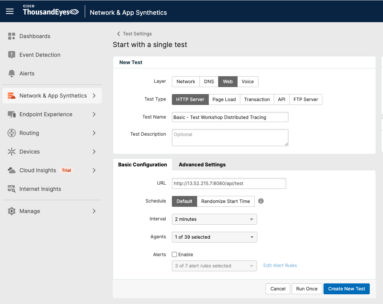Open the Interval 2 minutes dropdown
The width and height of the screenshot is (383, 304).
click(214, 219)
